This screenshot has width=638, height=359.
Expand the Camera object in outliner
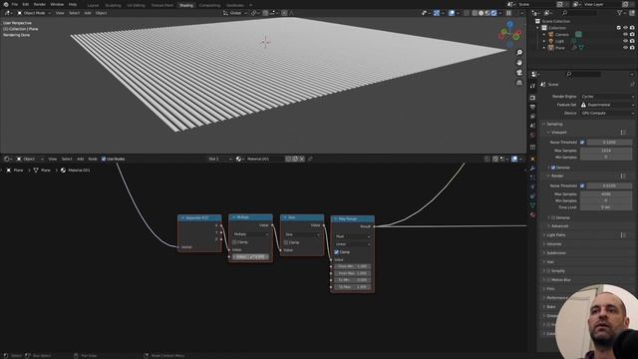click(x=544, y=35)
